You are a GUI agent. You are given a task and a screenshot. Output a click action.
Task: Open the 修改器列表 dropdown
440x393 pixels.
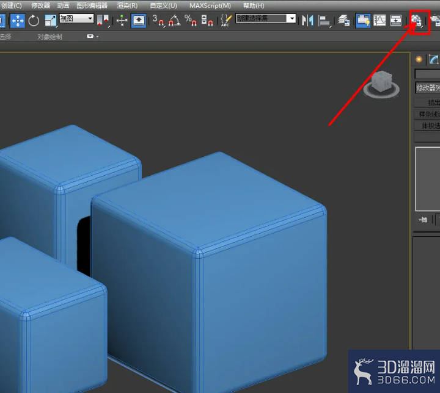(427, 88)
